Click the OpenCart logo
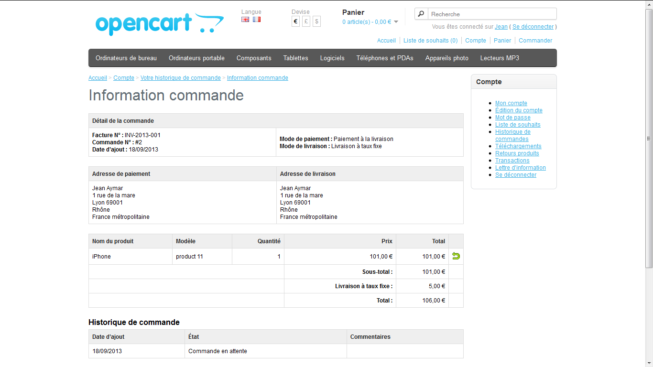653x367 pixels. (x=159, y=24)
